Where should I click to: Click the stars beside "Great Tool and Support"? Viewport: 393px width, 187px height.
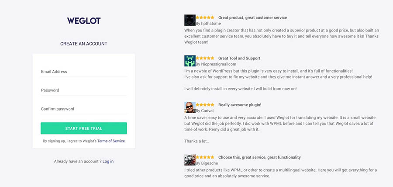[205, 58]
